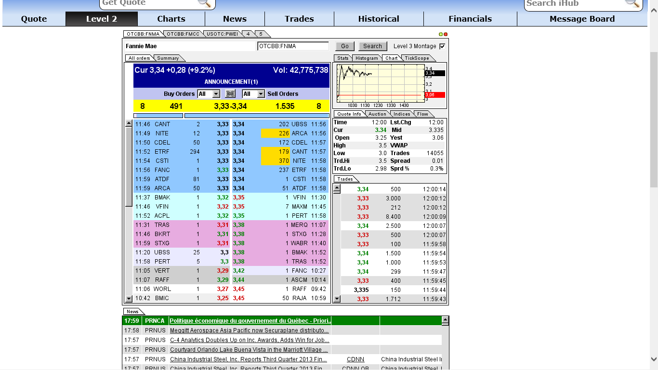Click order book scroll down arrow

(129, 299)
